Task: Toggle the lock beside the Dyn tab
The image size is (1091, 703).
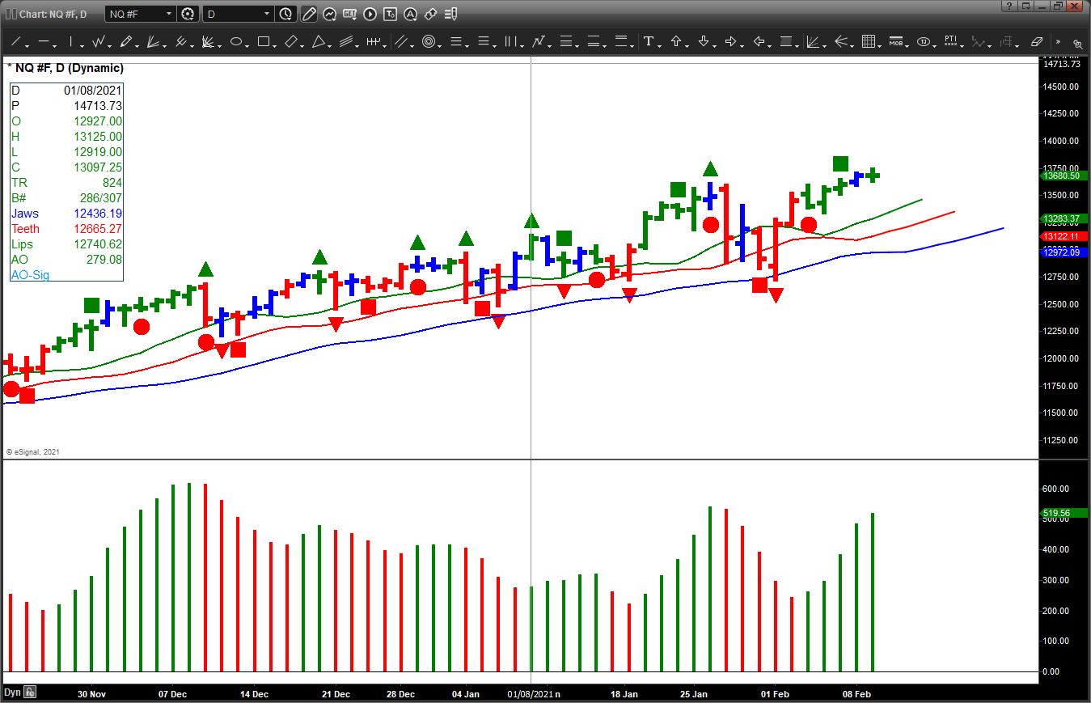Action: tap(31, 692)
